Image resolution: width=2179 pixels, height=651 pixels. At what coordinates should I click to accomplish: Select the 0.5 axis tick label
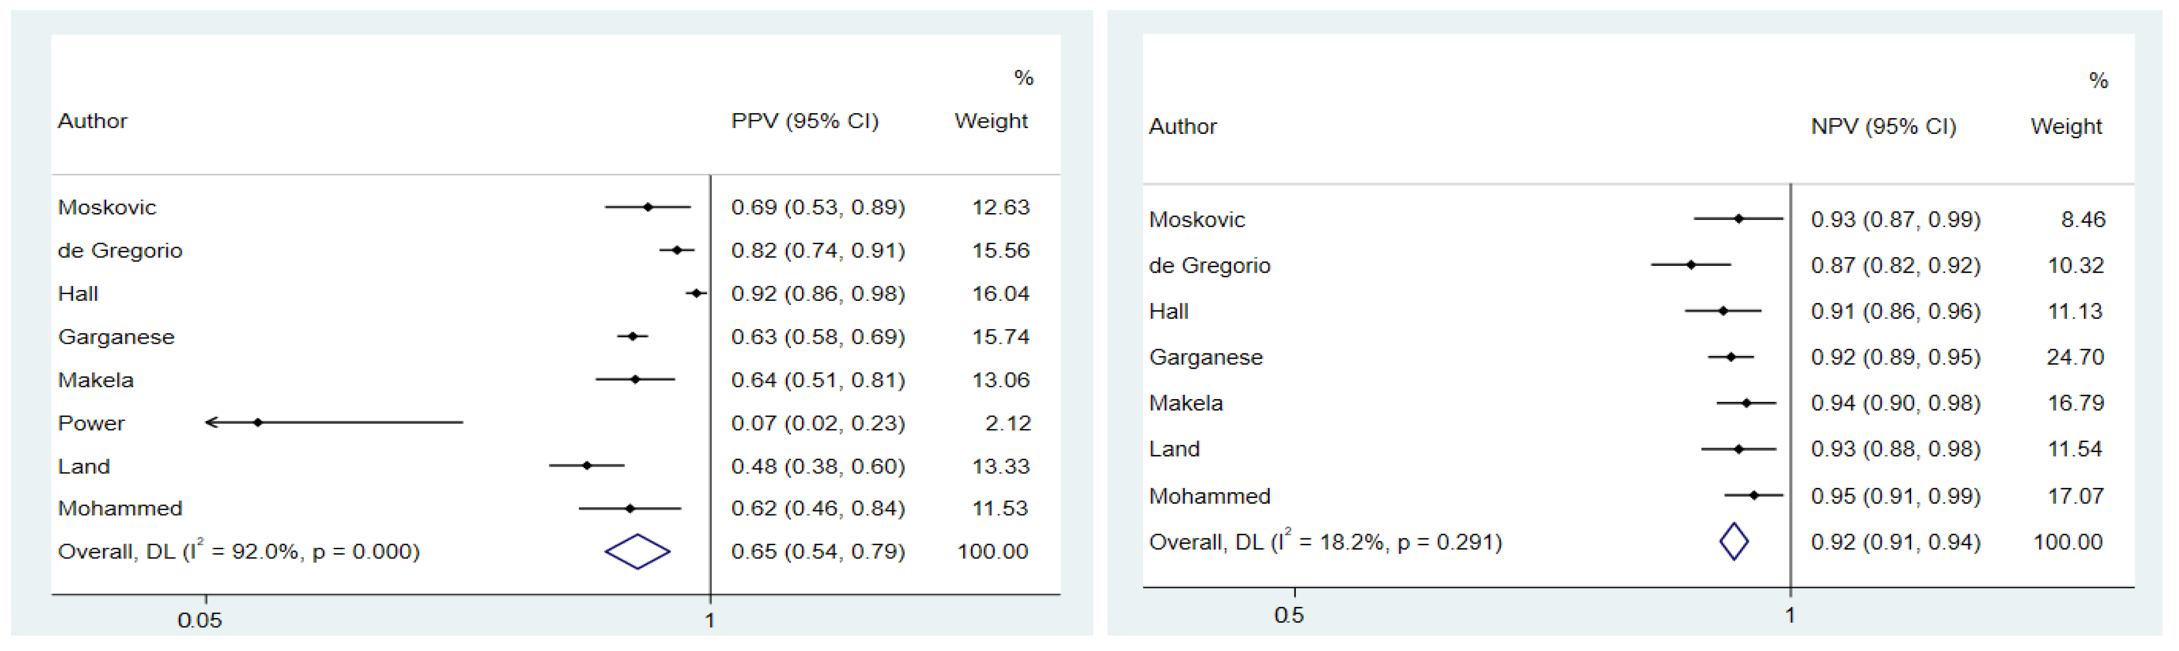click(x=1289, y=615)
